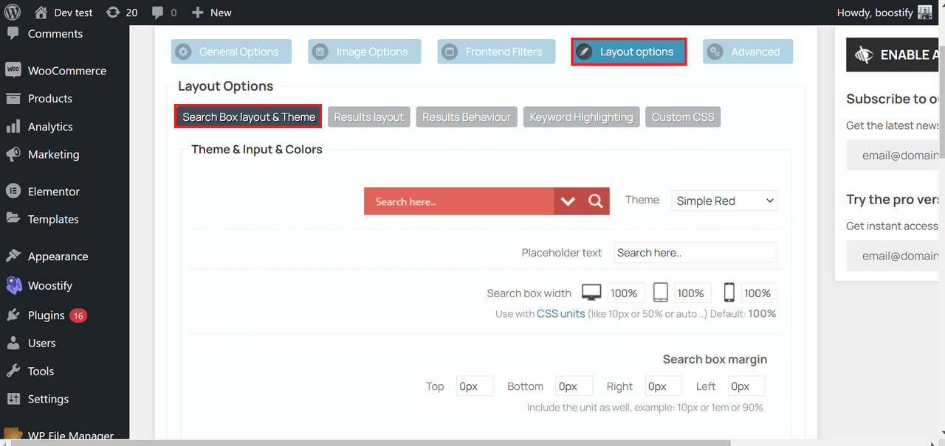Click the Top margin input field
945x446 pixels.
click(x=473, y=386)
